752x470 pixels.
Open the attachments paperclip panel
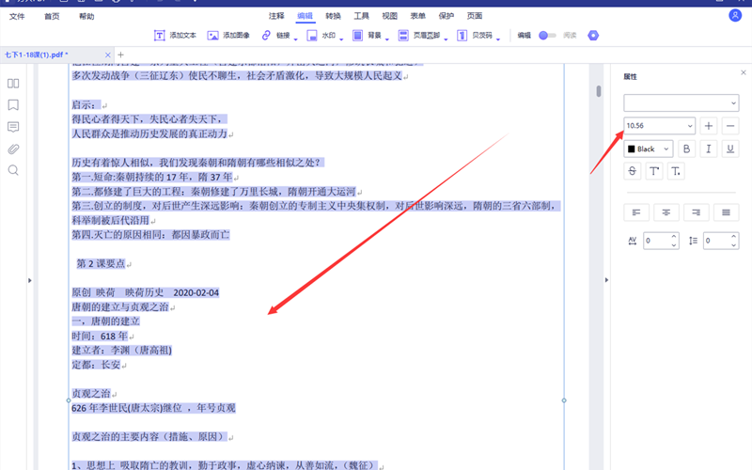pyautogui.click(x=13, y=149)
